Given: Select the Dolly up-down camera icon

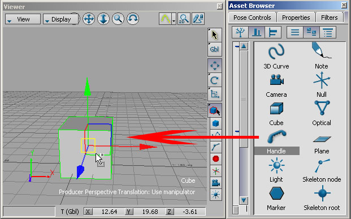Looking at the screenshot, I should [103, 19].
